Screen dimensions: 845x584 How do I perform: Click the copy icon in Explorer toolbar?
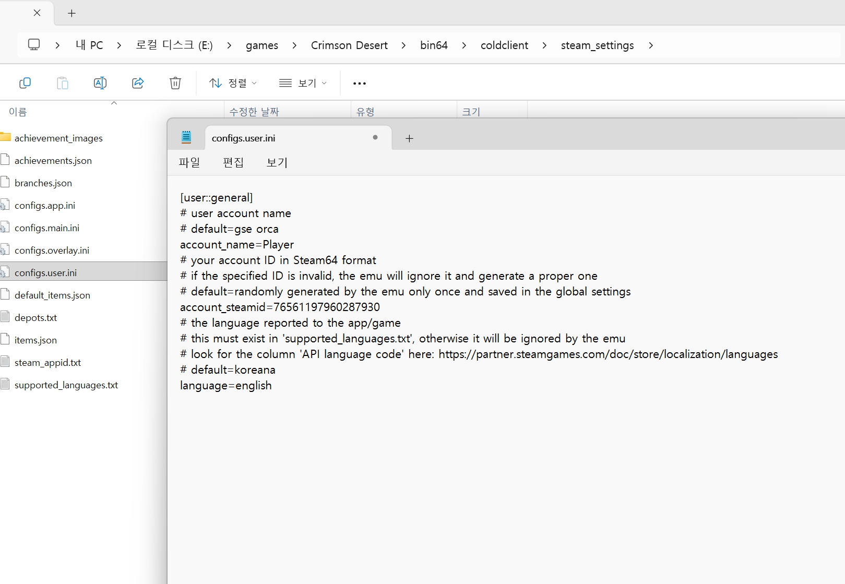[25, 83]
